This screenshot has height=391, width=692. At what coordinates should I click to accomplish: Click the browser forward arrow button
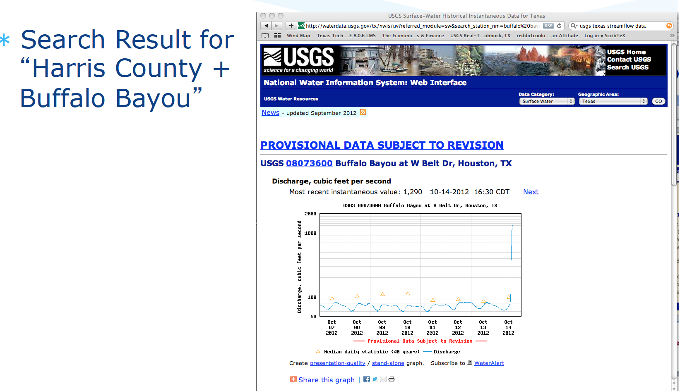277,26
